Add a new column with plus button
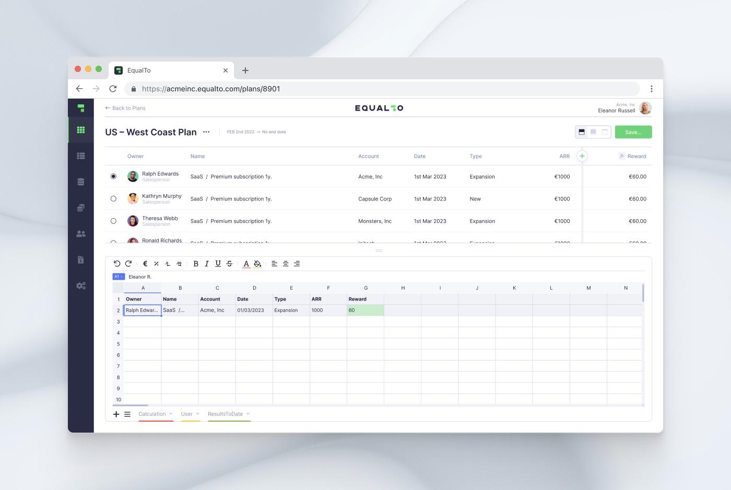Image resolution: width=731 pixels, height=490 pixels. pyautogui.click(x=582, y=156)
